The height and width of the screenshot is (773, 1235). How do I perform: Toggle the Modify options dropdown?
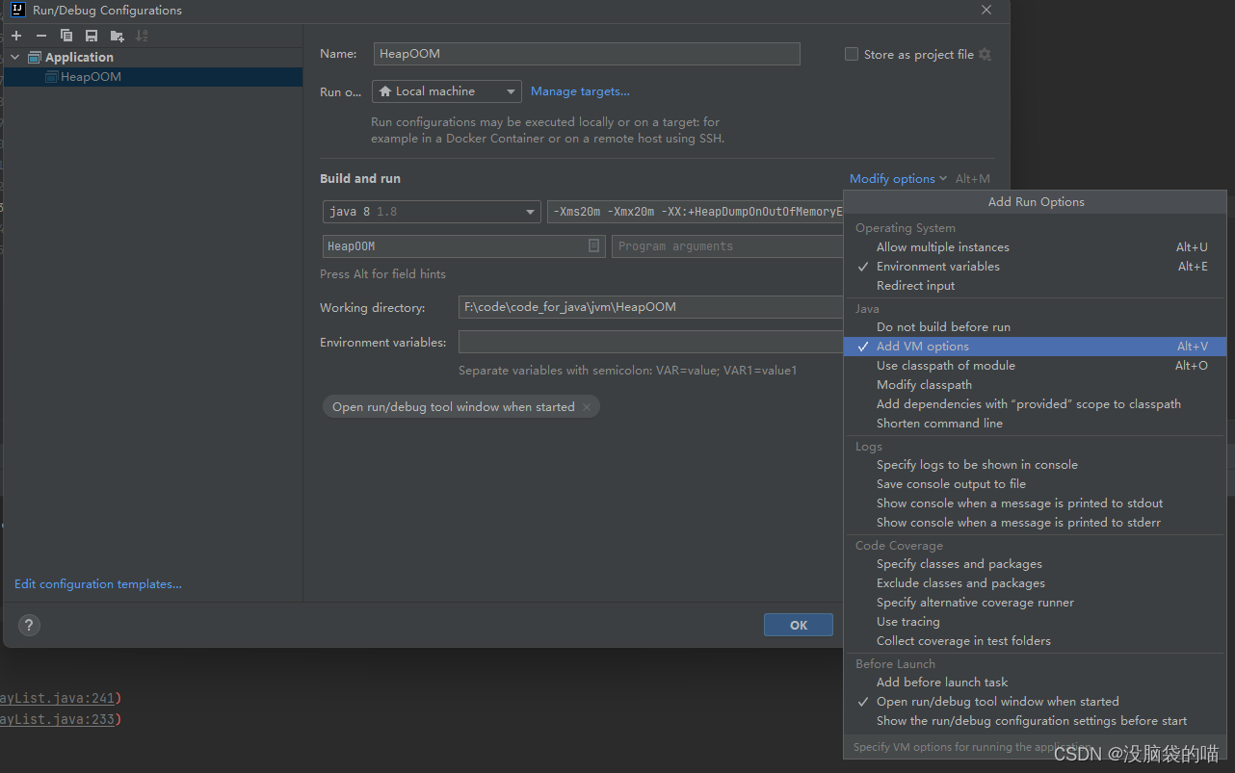point(898,179)
